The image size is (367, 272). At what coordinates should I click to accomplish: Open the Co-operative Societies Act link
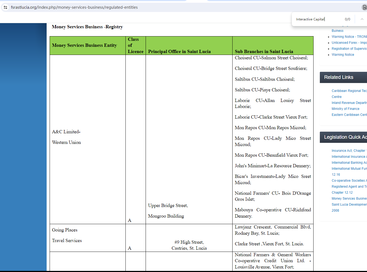click(349, 181)
